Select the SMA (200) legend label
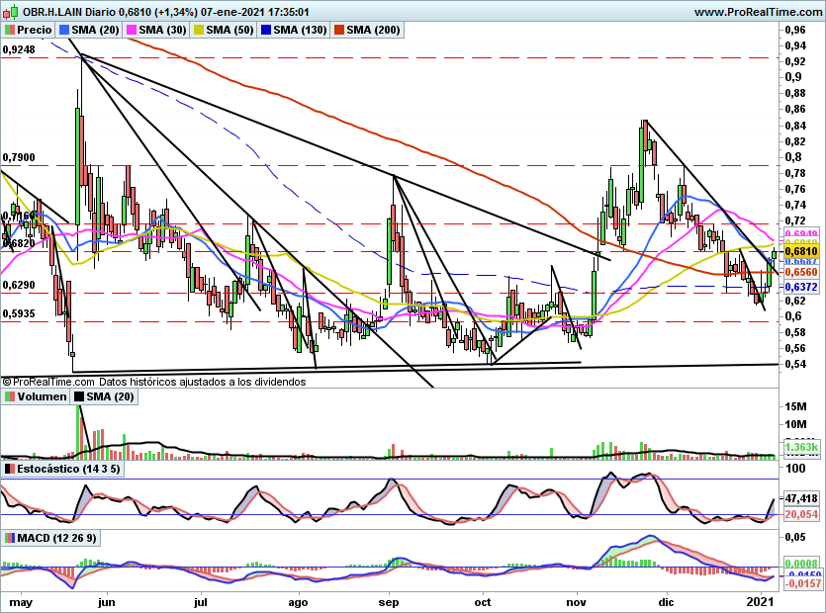 pos(374,31)
